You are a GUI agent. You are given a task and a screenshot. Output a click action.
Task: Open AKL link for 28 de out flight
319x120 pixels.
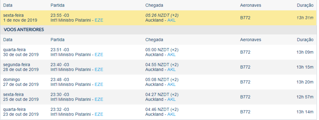(x=172, y=69)
